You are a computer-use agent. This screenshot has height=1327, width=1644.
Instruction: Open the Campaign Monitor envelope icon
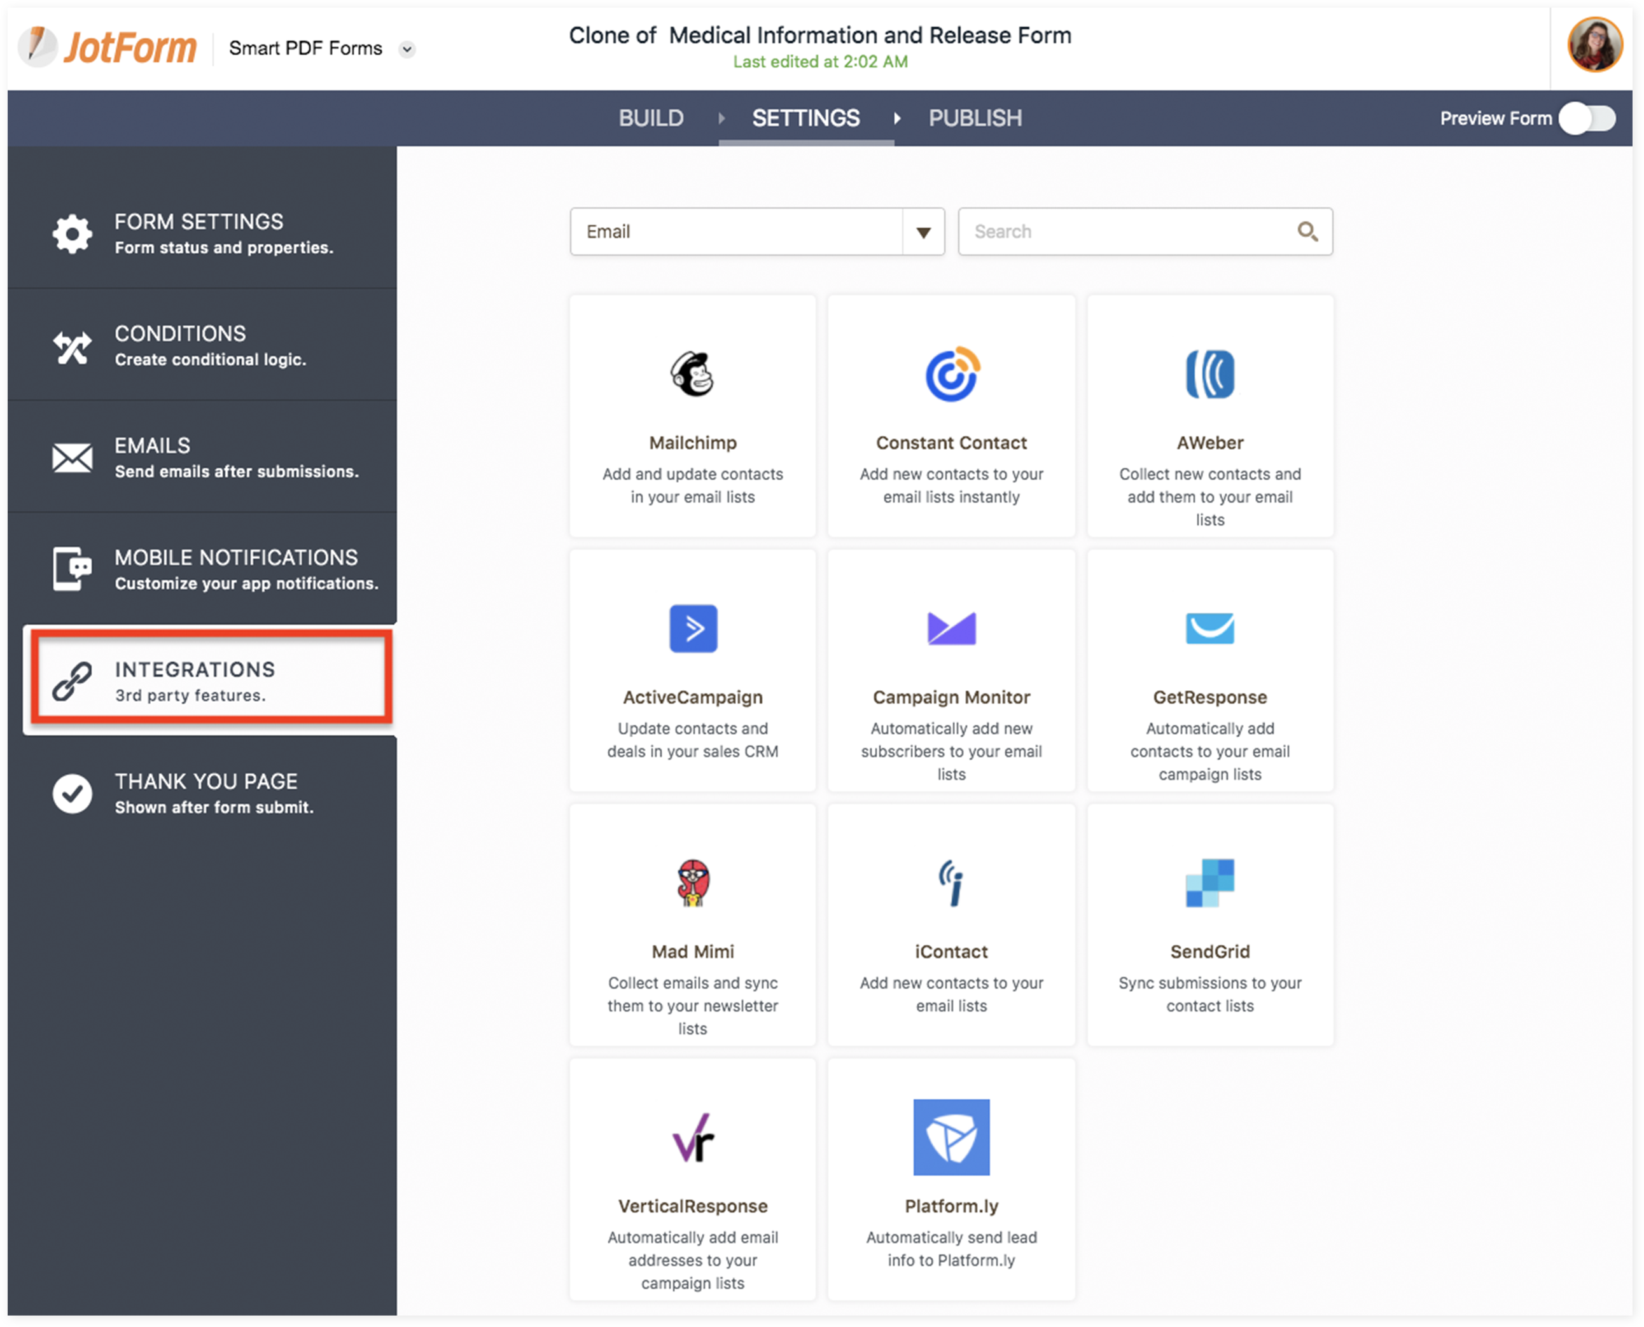pyautogui.click(x=952, y=629)
